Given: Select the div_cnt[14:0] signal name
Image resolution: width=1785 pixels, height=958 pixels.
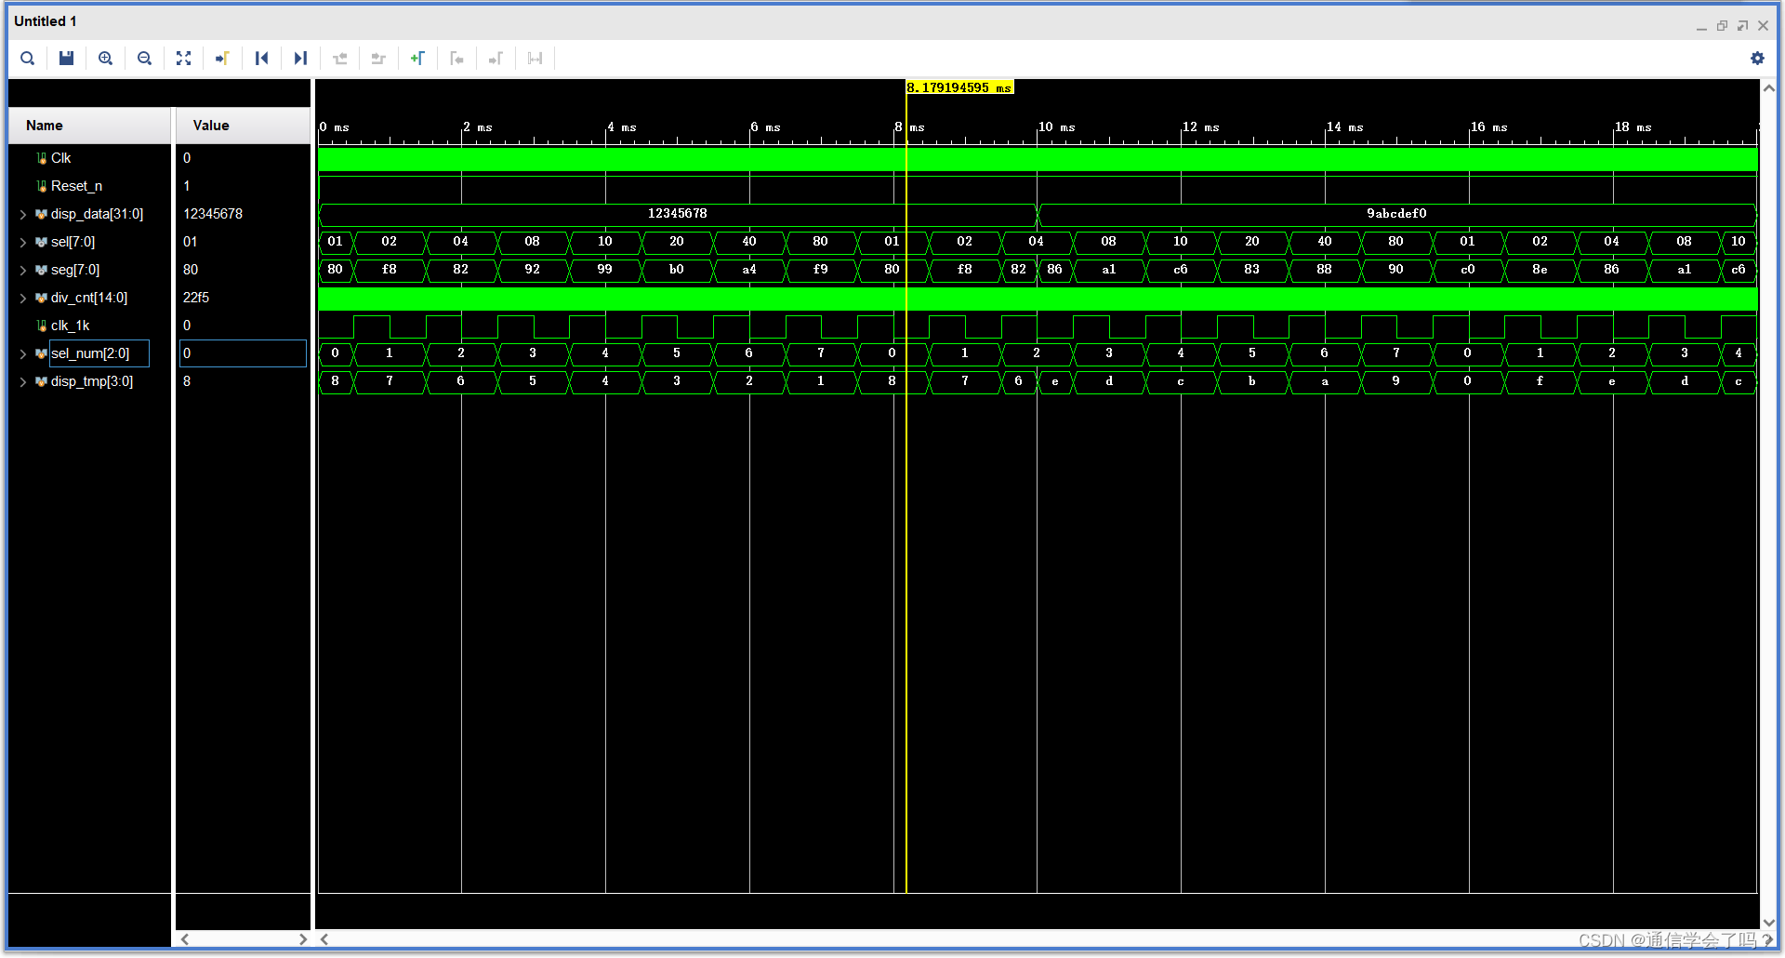Looking at the screenshot, I should point(89,298).
